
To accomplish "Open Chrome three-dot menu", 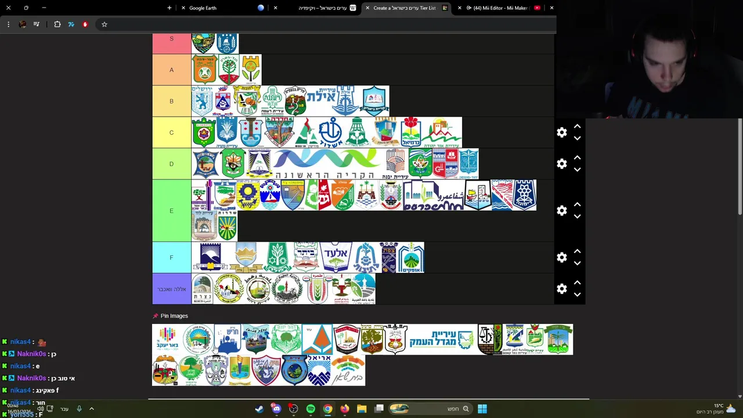I will click(x=8, y=24).
